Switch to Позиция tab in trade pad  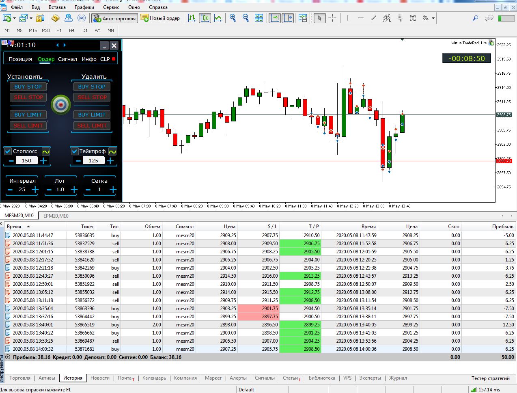(20, 59)
